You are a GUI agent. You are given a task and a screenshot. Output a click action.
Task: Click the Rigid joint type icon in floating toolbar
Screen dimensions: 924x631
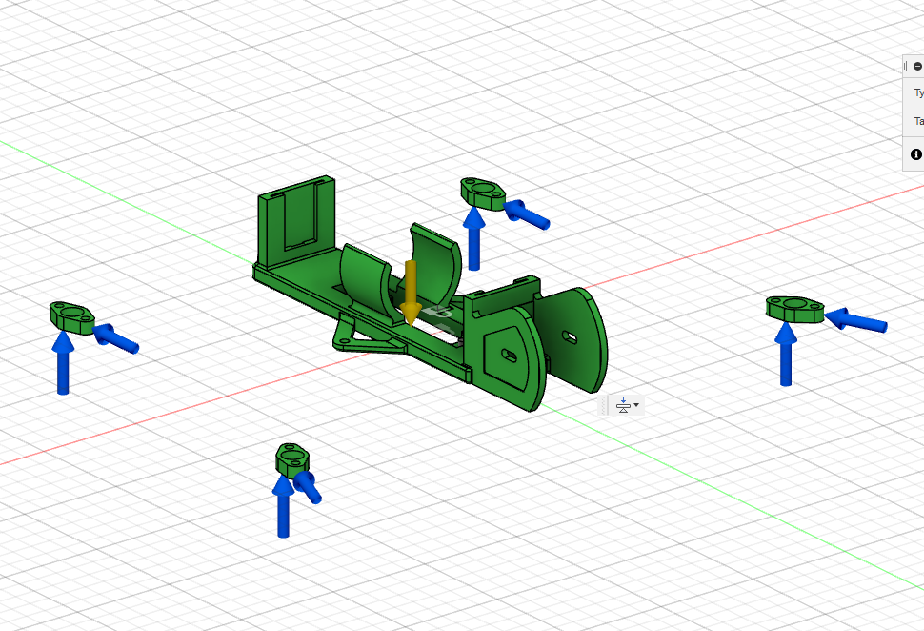(623, 405)
